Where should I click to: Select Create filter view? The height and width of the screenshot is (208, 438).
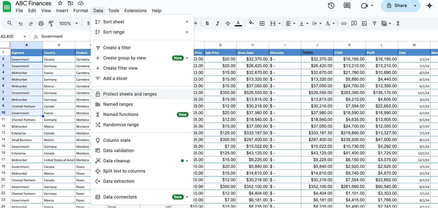pos(142,68)
